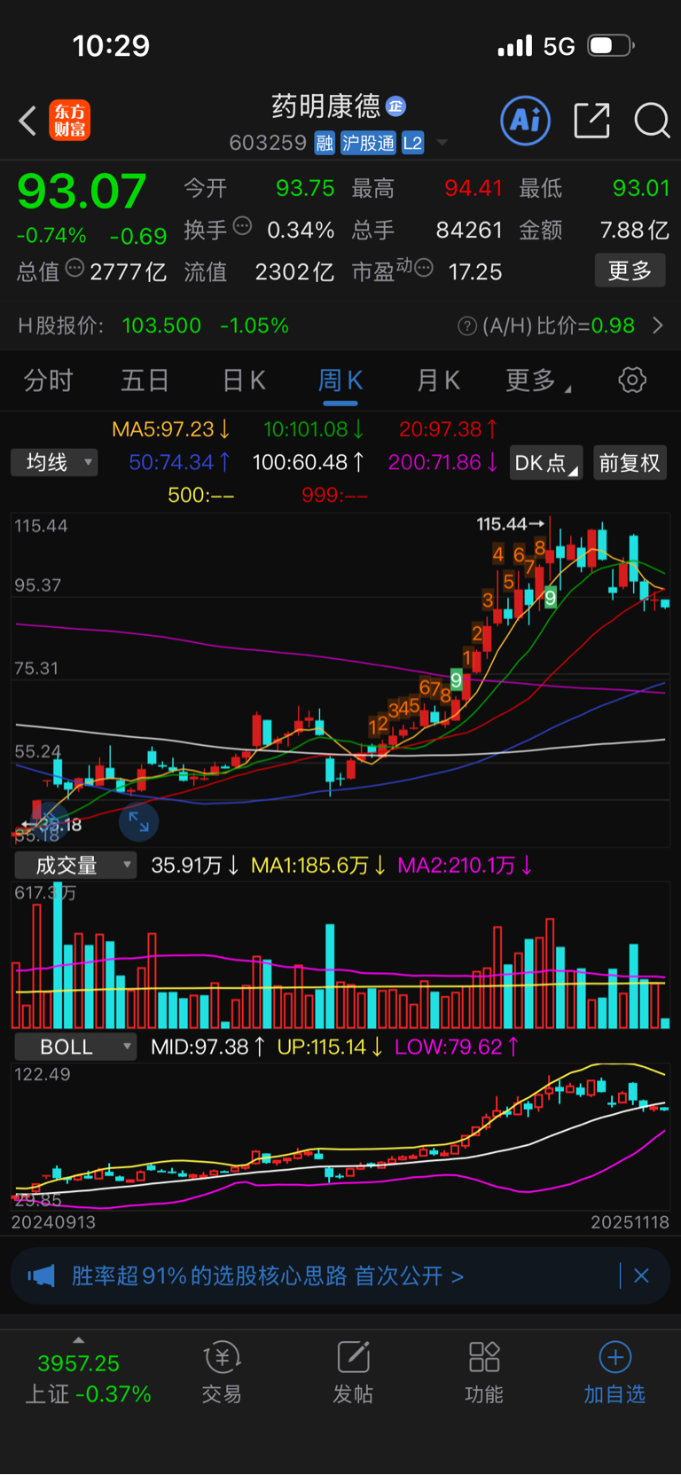Tap the 沪股通 badge
Screen dimensions: 681x1475
coord(369,143)
